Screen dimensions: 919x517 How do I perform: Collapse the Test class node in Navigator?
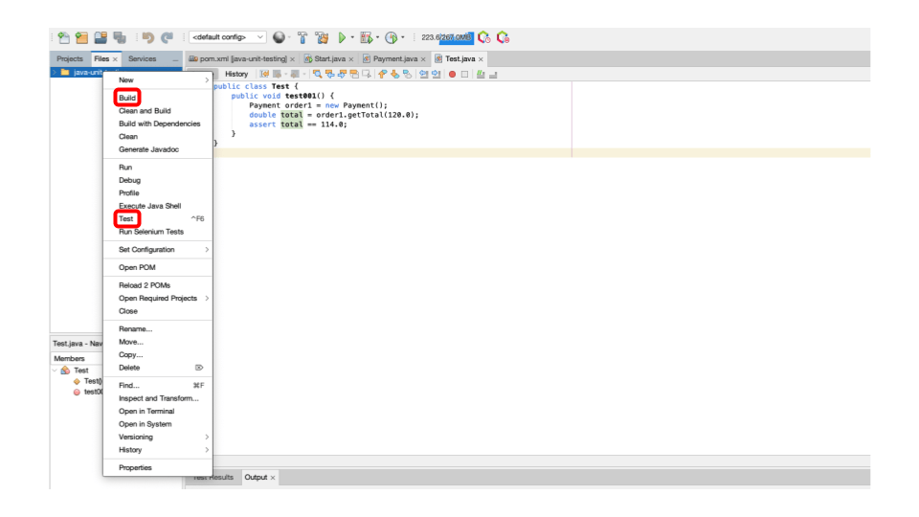[55, 371]
